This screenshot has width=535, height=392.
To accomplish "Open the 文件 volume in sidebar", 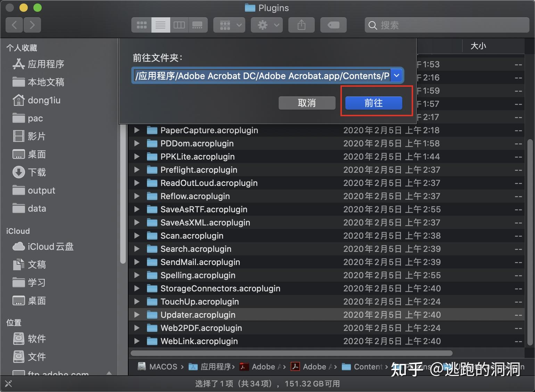I will [x=29, y=357].
